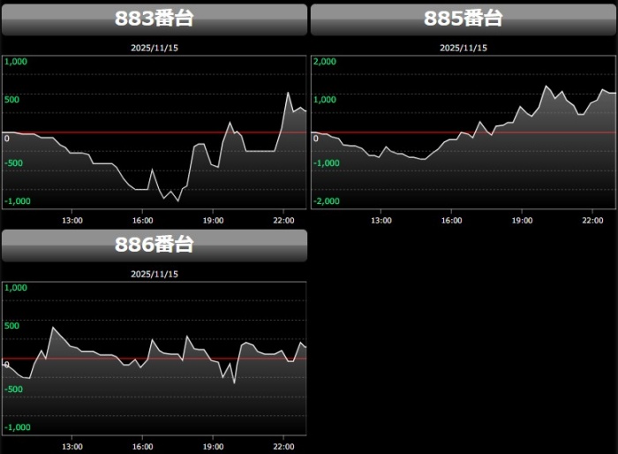Click the 2025/11/15 date above 886 chart
Viewport: 618px width, 454px height.
click(x=154, y=274)
